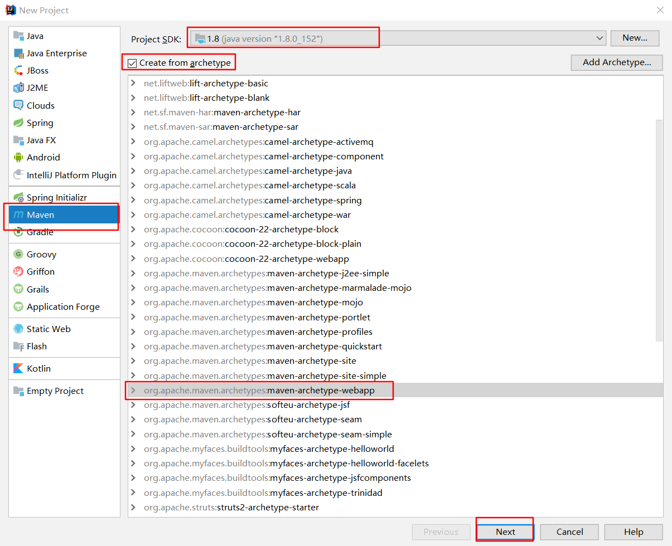The image size is (672, 546).
Task: Click the archetype list vertical scrollbar
Action: point(659,230)
